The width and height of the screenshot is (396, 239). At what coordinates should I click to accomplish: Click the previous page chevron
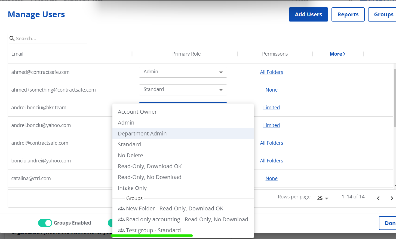(378, 198)
